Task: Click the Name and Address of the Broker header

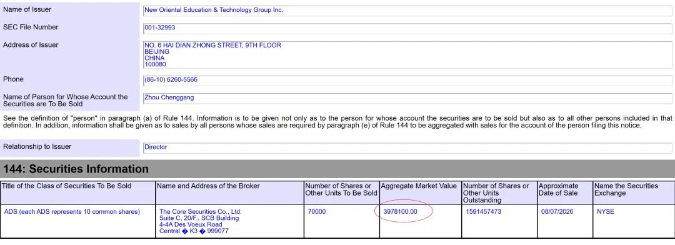Action: [208, 186]
